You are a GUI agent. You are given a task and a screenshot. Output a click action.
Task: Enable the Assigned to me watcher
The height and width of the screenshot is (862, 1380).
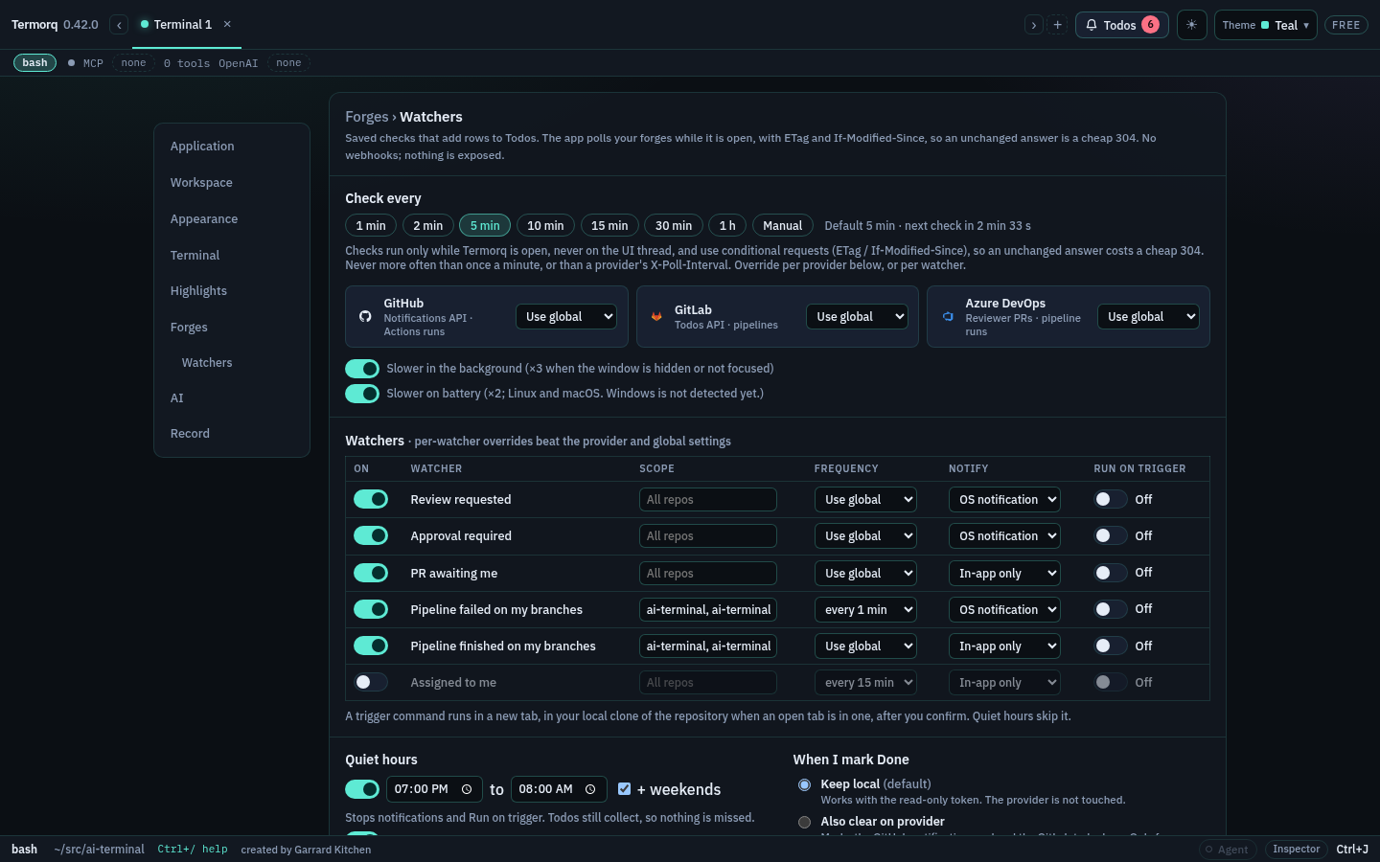(x=371, y=682)
